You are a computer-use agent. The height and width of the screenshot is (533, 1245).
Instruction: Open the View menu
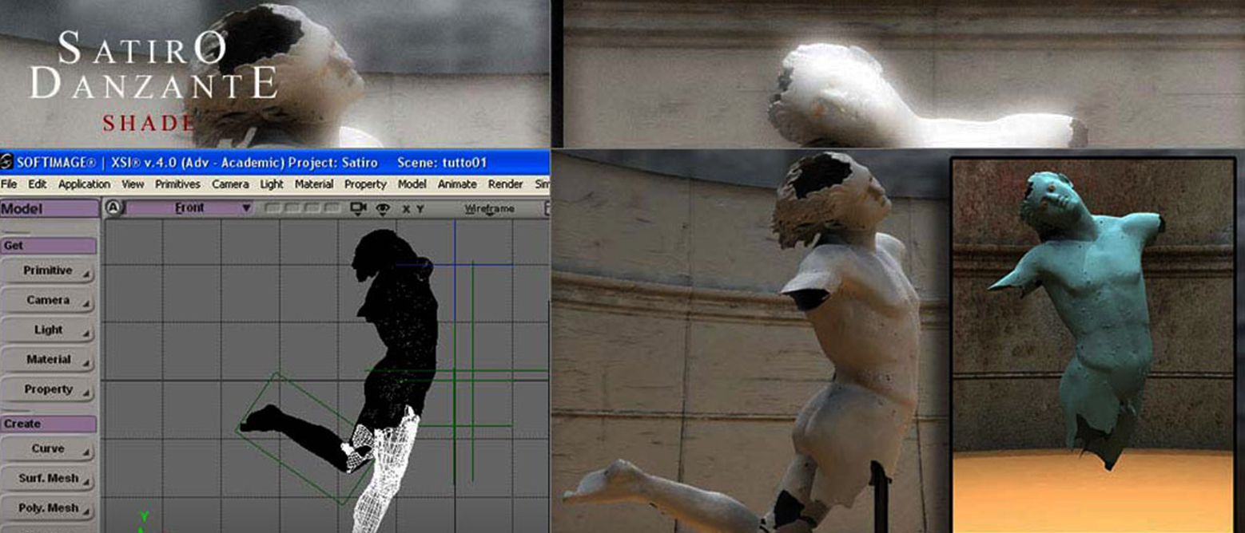pos(133,184)
